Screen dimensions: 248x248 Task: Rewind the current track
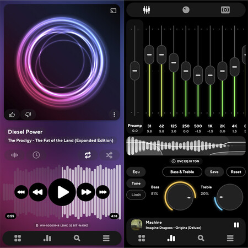click(38, 192)
